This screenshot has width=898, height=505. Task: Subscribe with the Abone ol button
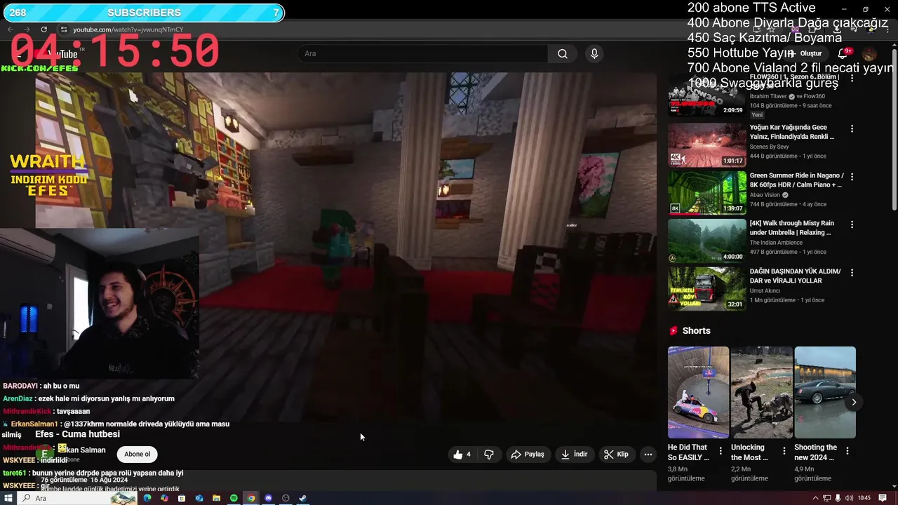click(x=137, y=454)
